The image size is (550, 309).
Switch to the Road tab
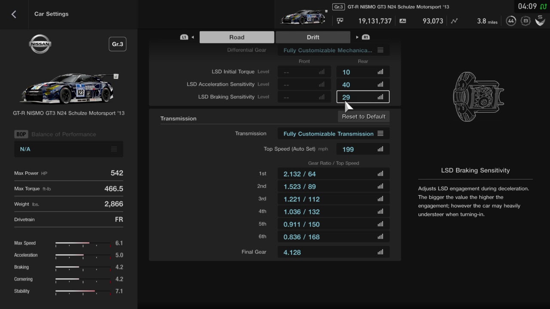click(237, 37)
